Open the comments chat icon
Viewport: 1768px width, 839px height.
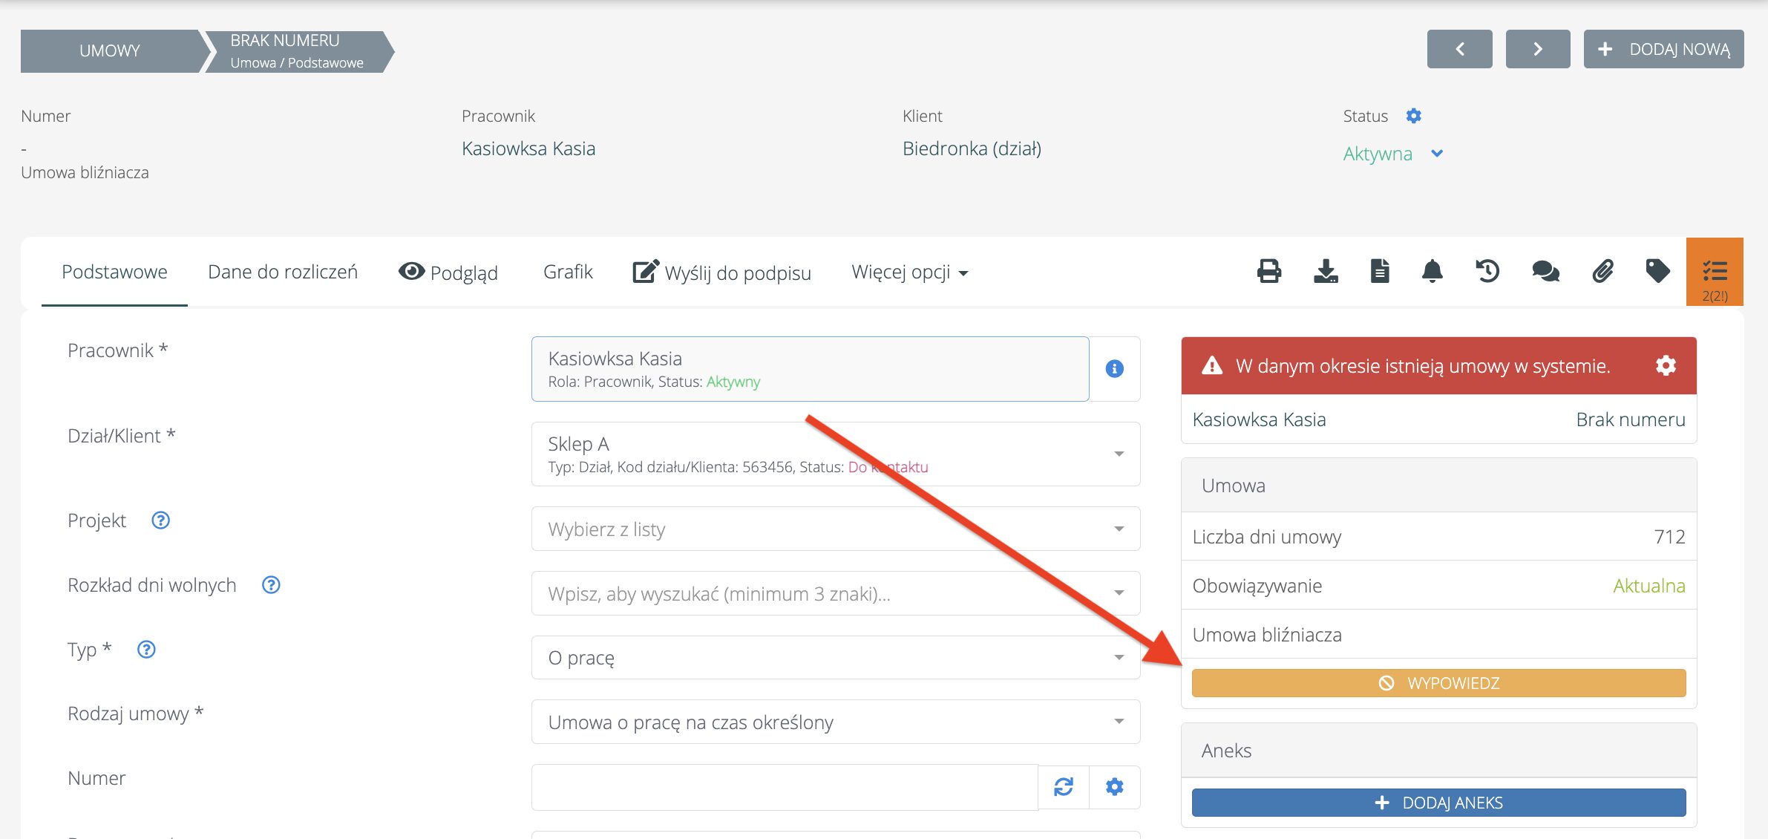(x=1545, y=272)
